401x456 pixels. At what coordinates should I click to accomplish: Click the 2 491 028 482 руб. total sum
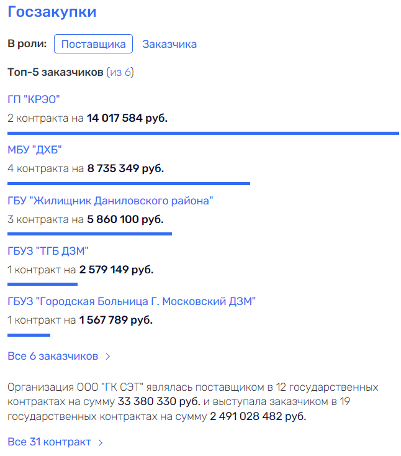pos(258,416)
